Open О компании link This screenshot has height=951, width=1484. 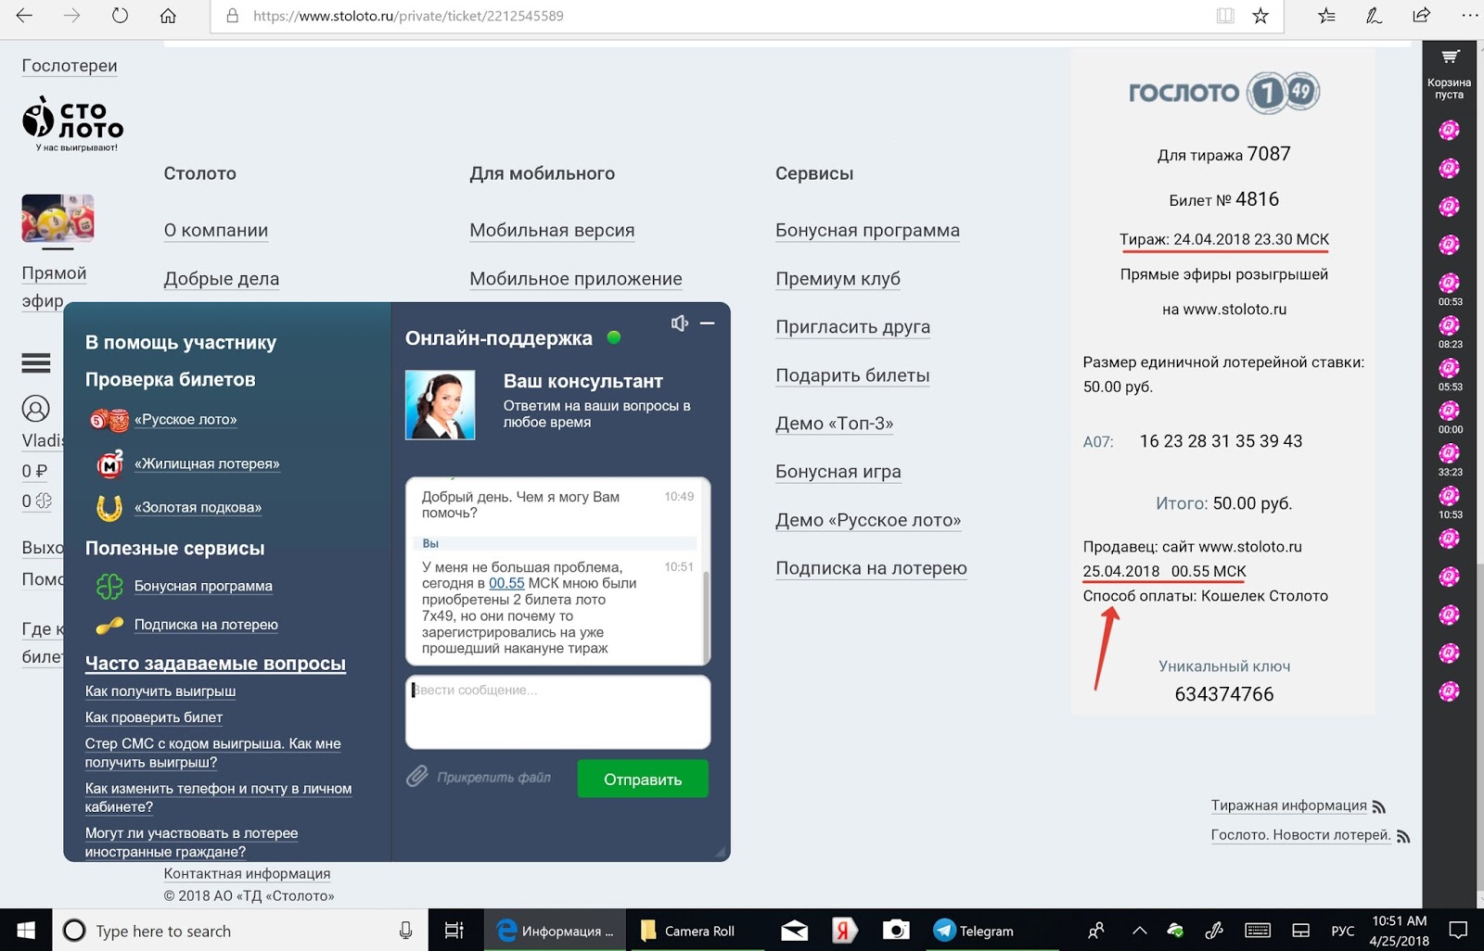pos(216,230)
